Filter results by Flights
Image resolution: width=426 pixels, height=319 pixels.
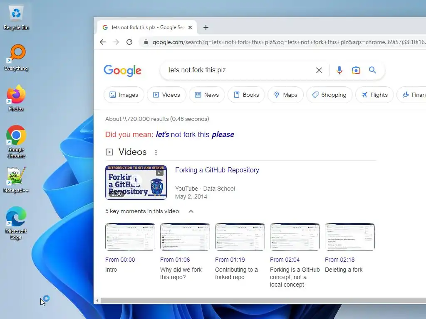[374, 95]
